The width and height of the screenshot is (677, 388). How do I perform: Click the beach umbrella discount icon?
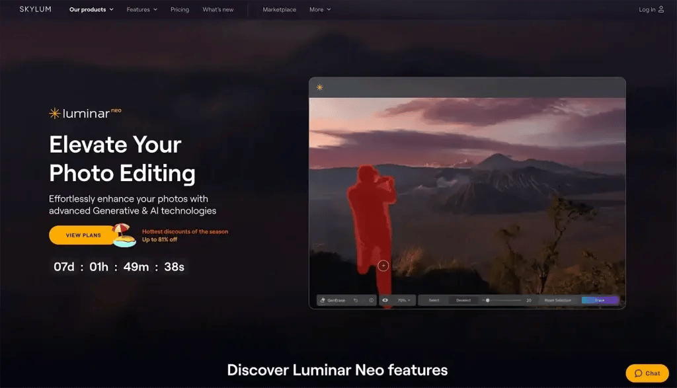(x=124, y=235)
